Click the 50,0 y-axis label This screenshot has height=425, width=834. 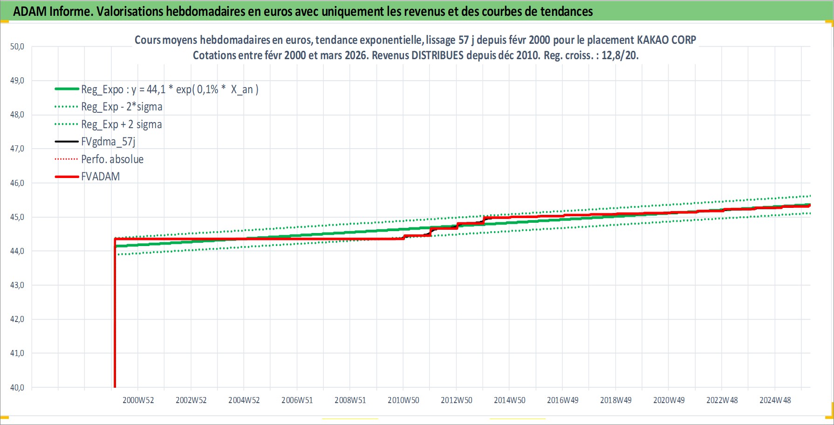coord(17,47)
